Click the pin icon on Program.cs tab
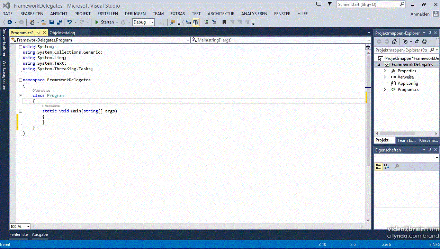 pos(38,33)
